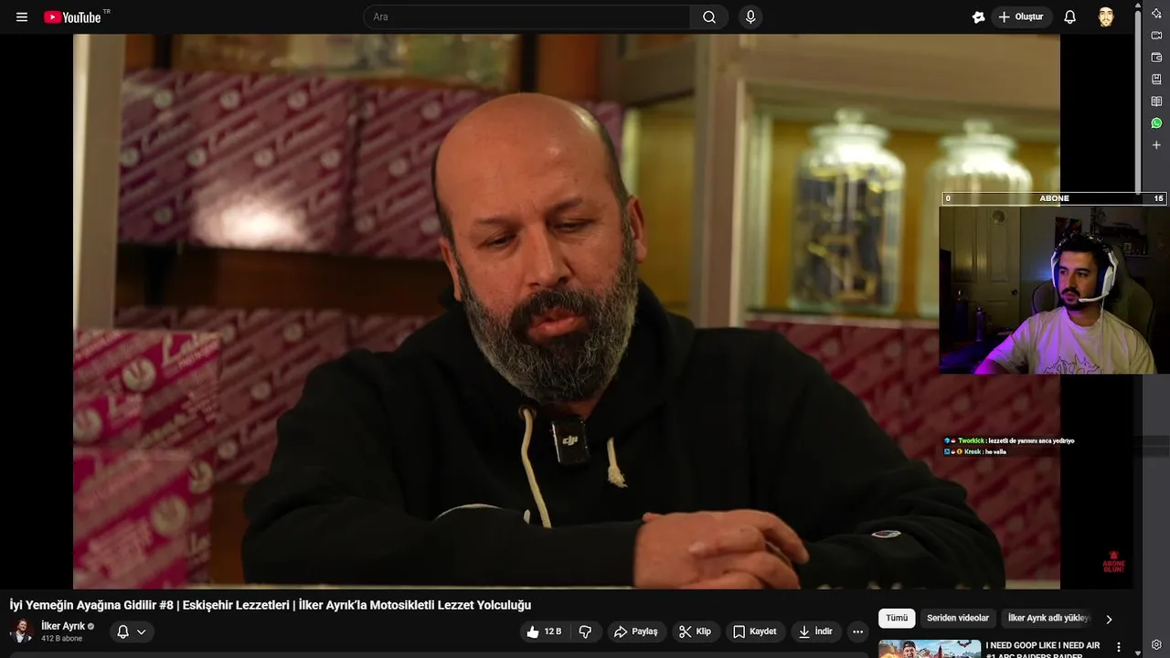The width and height of the screenshot is (1170, 658).
Task: Click the video title text
Action: pyautogui.click(x=270, y=605)
